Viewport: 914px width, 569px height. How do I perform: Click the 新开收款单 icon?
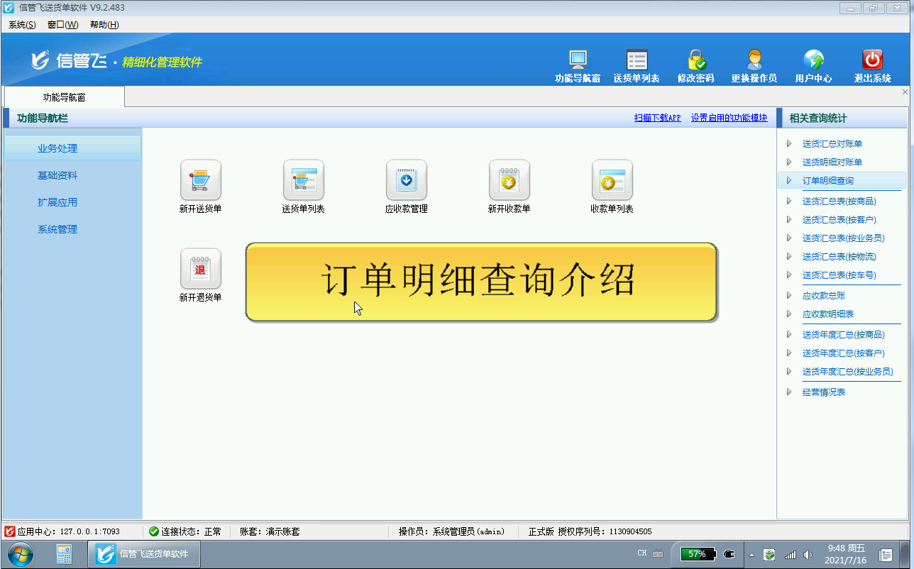(509, 180)
